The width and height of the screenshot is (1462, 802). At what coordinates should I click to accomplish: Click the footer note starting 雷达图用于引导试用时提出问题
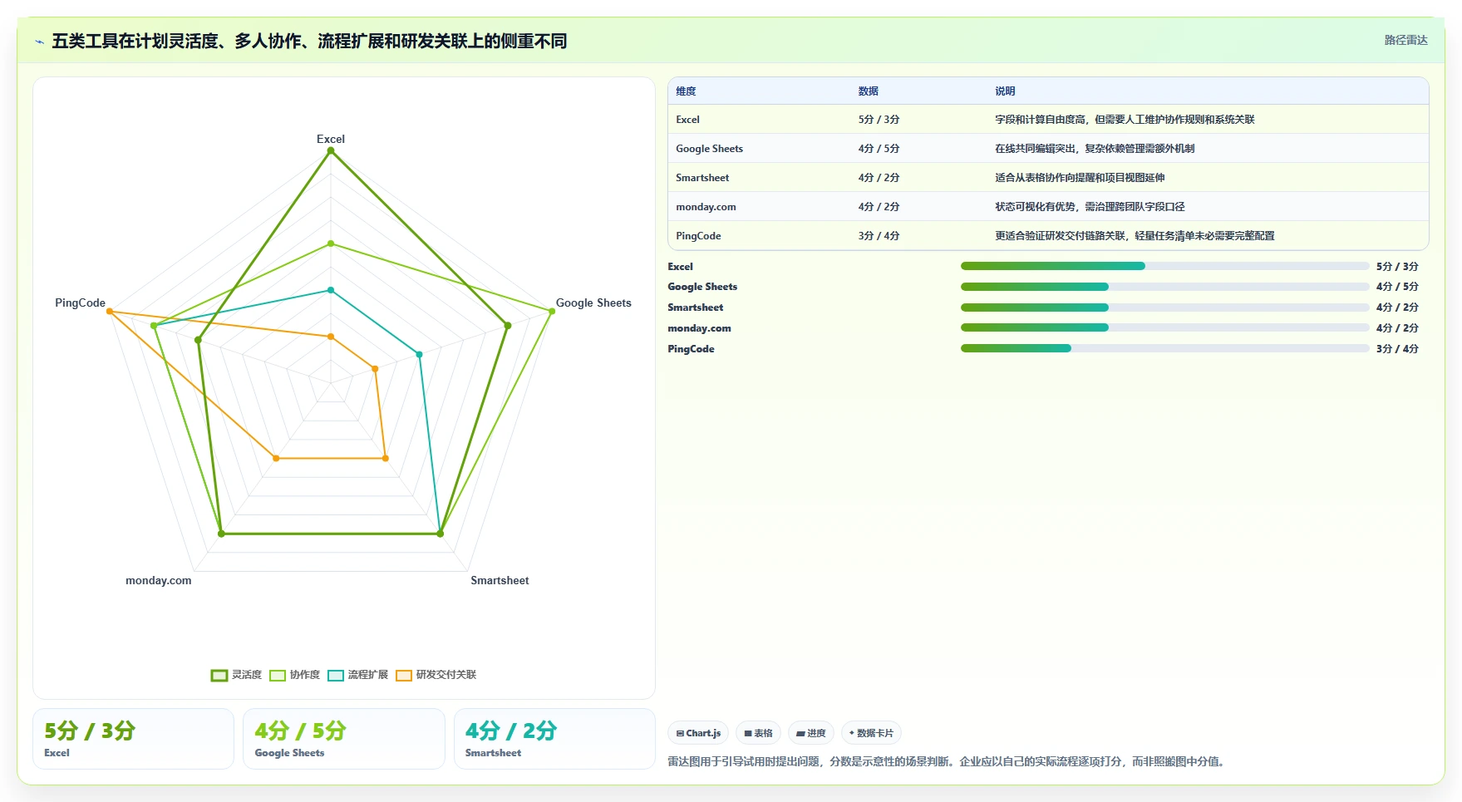click(x=948, y=761)
